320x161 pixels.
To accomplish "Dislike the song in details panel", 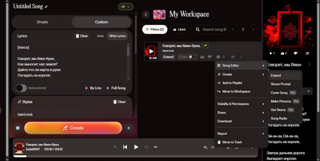I will click(x=295, y=53).
